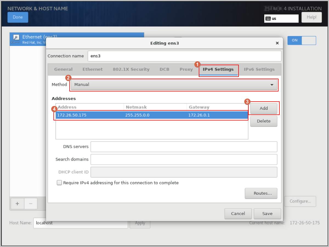Check Require IPv4 addressing checkbox

pos(59,183)
